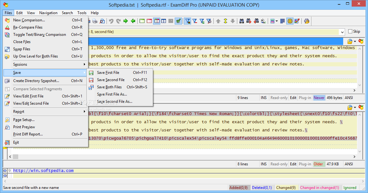Choose Create Directory Snapshot...
Viewport: 368px width, 193px height.
coord(46,81)
